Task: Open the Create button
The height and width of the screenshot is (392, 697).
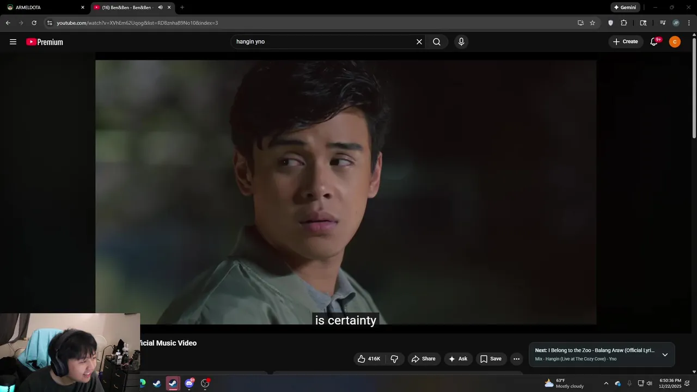Action: (x=626, y=42)
